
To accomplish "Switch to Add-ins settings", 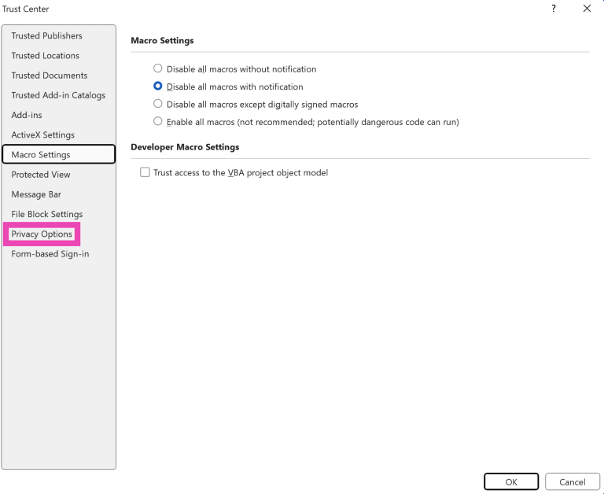I will tap(27, 115).
